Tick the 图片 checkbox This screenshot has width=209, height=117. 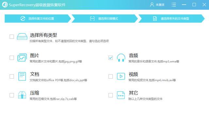pos(12,58)
